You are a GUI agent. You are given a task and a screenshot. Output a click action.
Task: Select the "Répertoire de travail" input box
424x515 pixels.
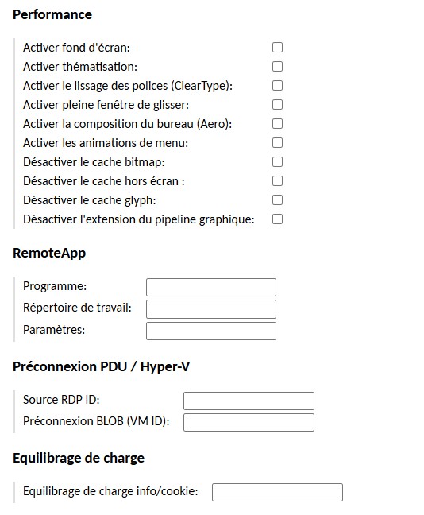[211, 309]
